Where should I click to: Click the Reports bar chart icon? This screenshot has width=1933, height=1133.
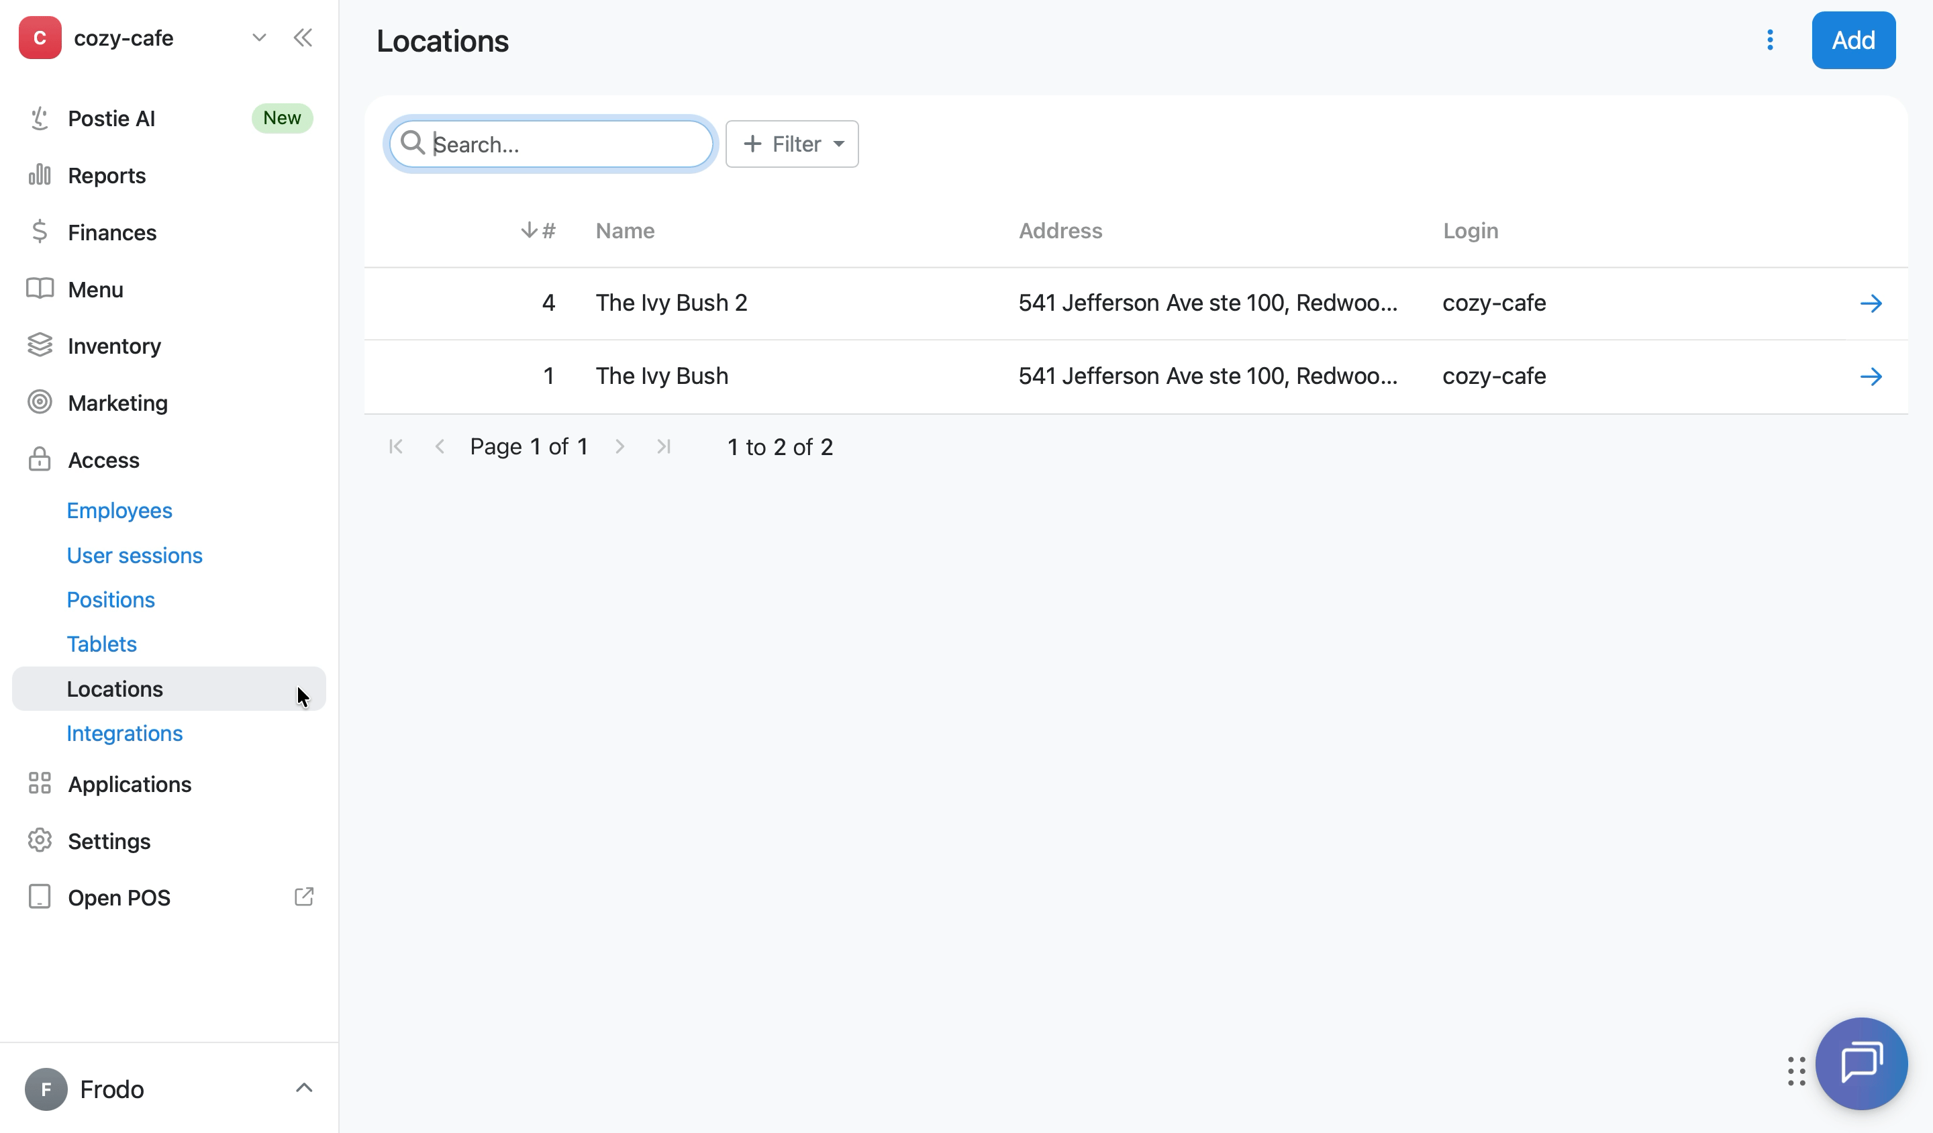(x=40, y=175)
